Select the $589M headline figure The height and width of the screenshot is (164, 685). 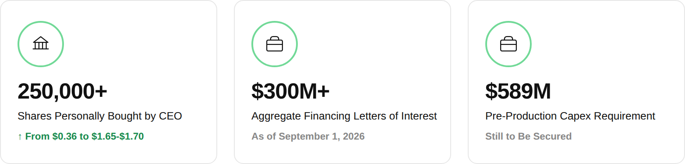(518, 91)
